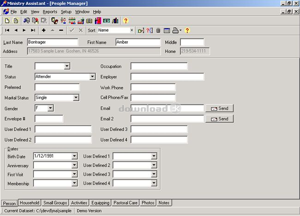Open the People Manager two-faces icon
The height and width of the screenshot is (216, 300).
[x=55, y=21]
